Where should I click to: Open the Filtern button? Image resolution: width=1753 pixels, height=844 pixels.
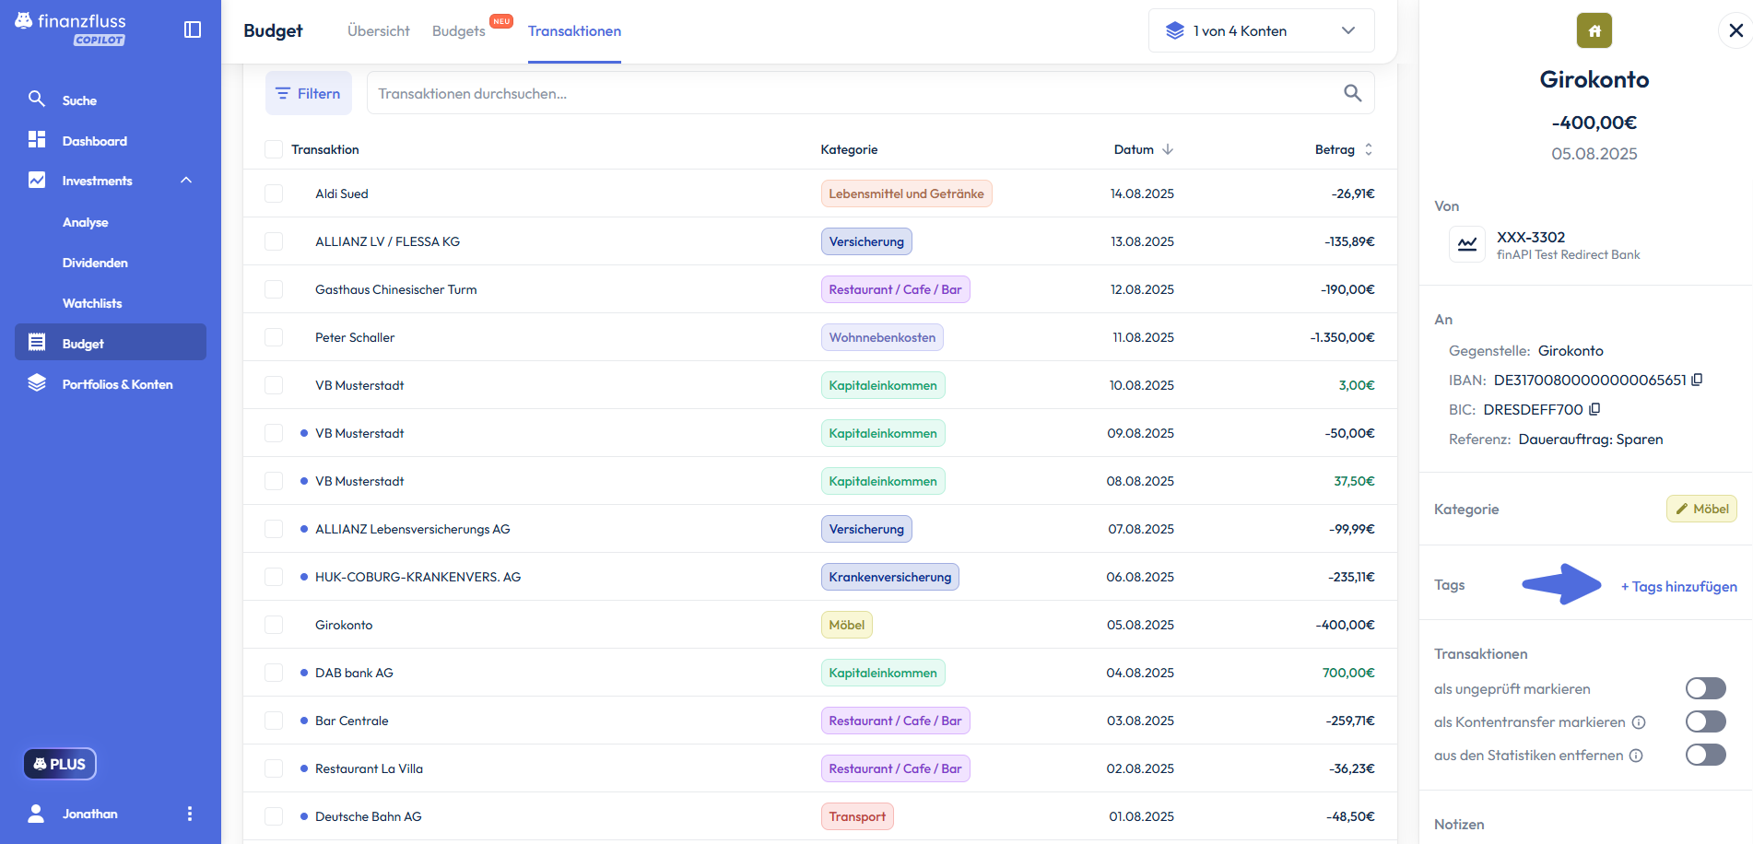click(309, 93)
